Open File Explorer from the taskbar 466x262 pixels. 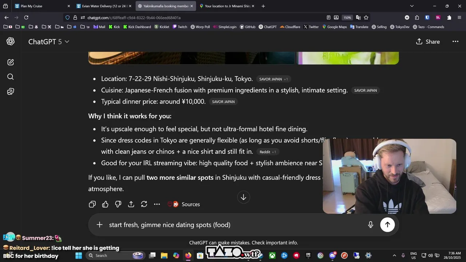(164, 255)
